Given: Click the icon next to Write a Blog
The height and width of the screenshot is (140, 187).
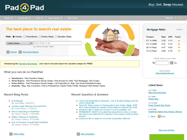Looking at the screenshot, I should pos(11,134).
